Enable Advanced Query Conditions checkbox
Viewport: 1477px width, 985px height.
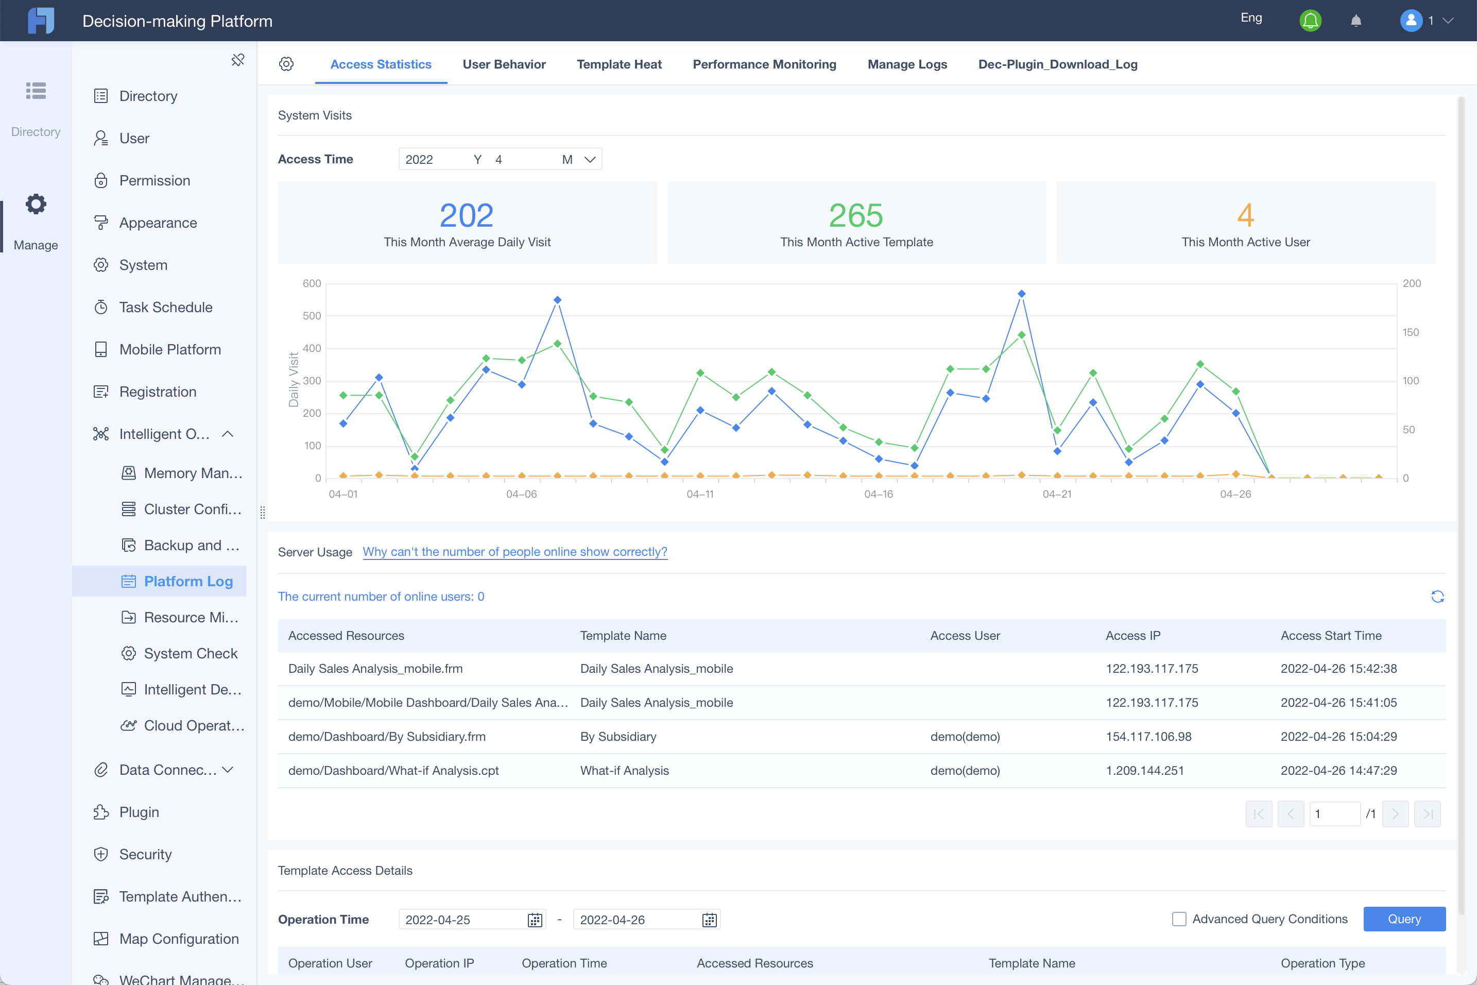point(1179,919)
